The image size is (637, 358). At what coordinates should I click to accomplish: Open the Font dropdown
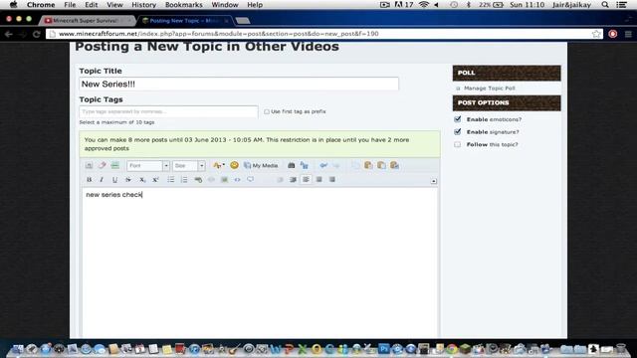tap(148, 166)
